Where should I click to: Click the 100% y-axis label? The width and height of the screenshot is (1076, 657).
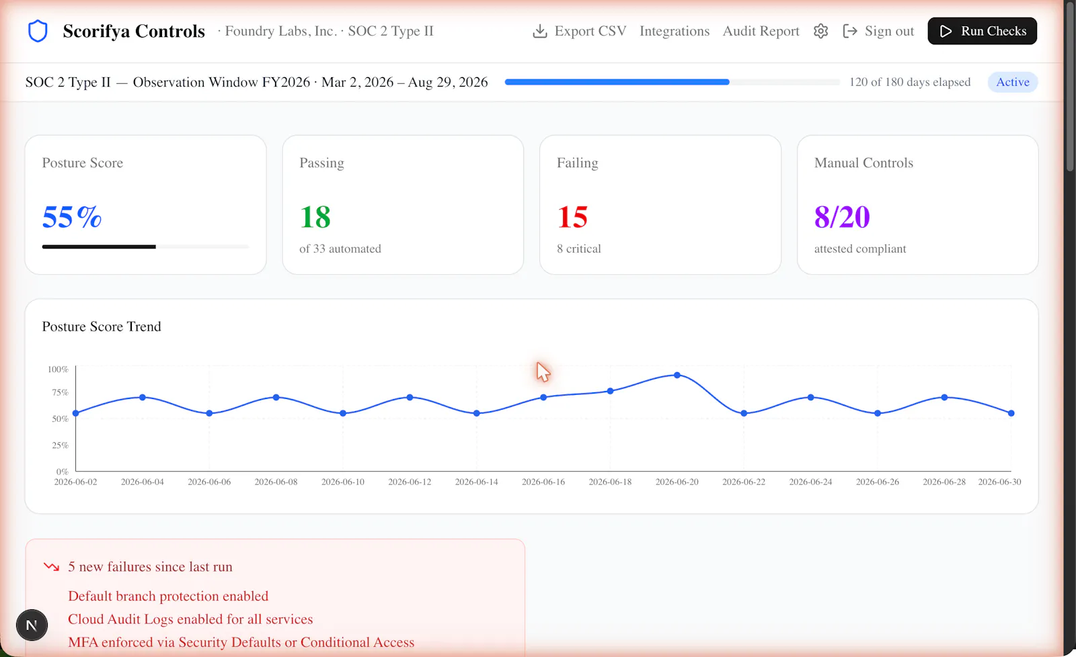coord(58,369)
